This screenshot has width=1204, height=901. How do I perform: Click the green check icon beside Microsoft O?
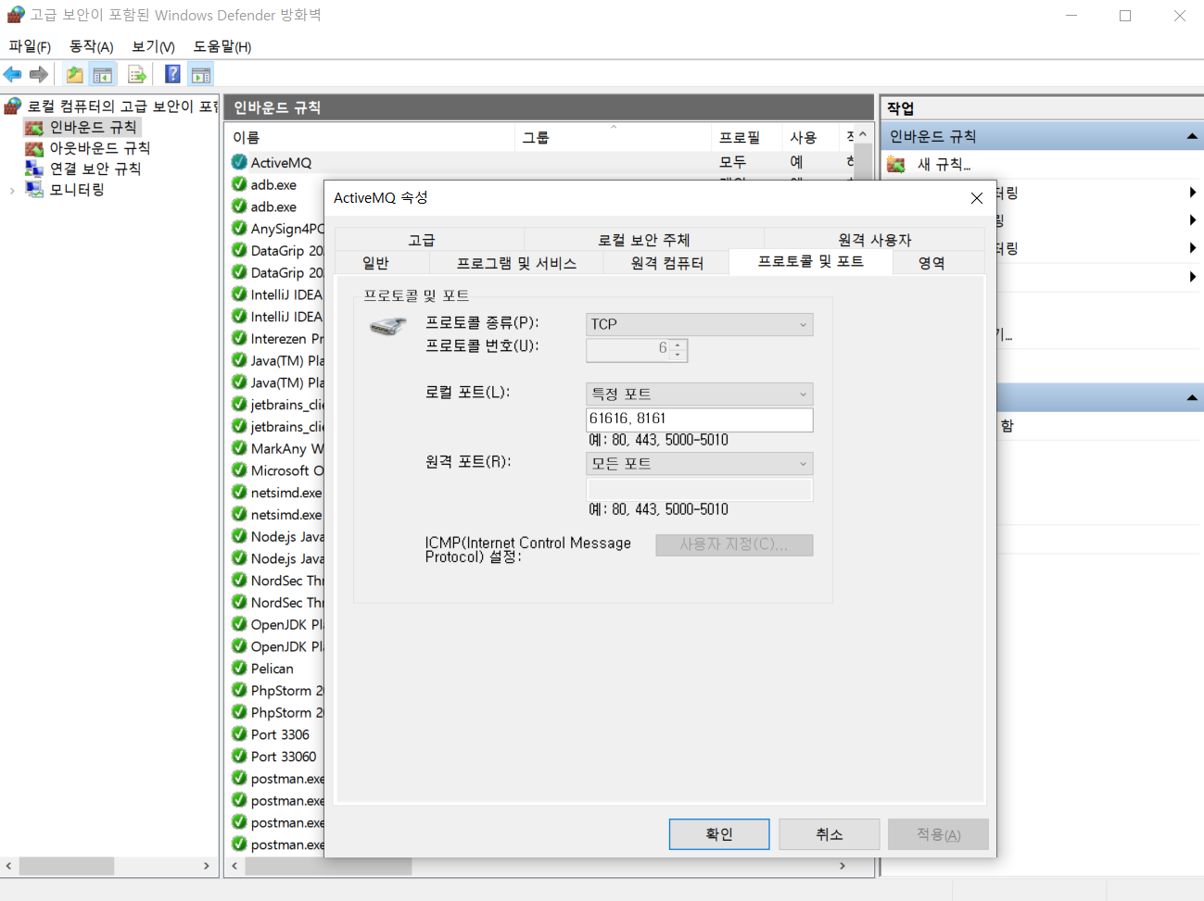(239, 470)
